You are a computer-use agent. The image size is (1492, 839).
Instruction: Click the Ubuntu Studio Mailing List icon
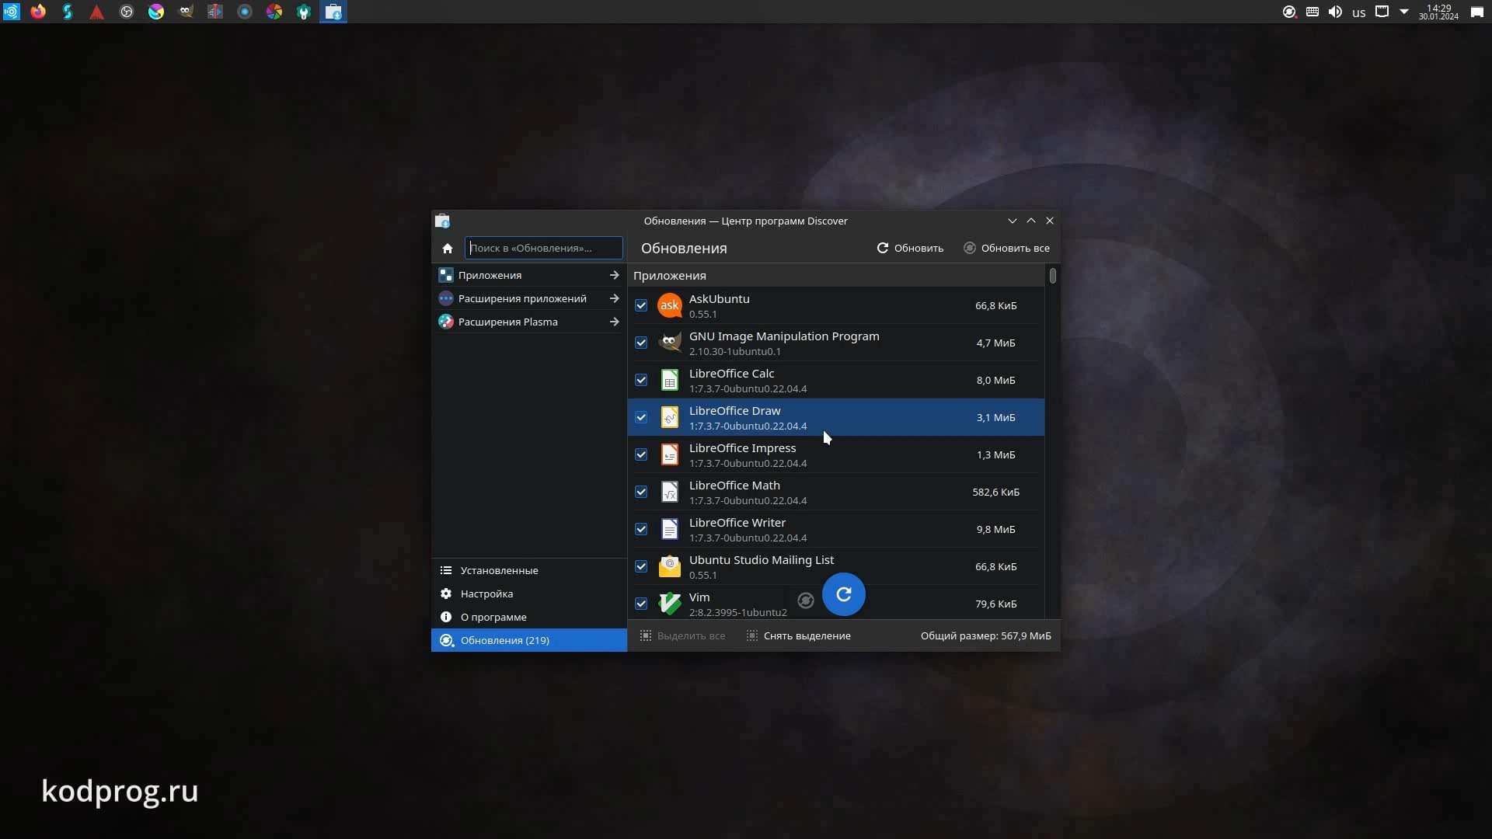[x=669, y=566]
